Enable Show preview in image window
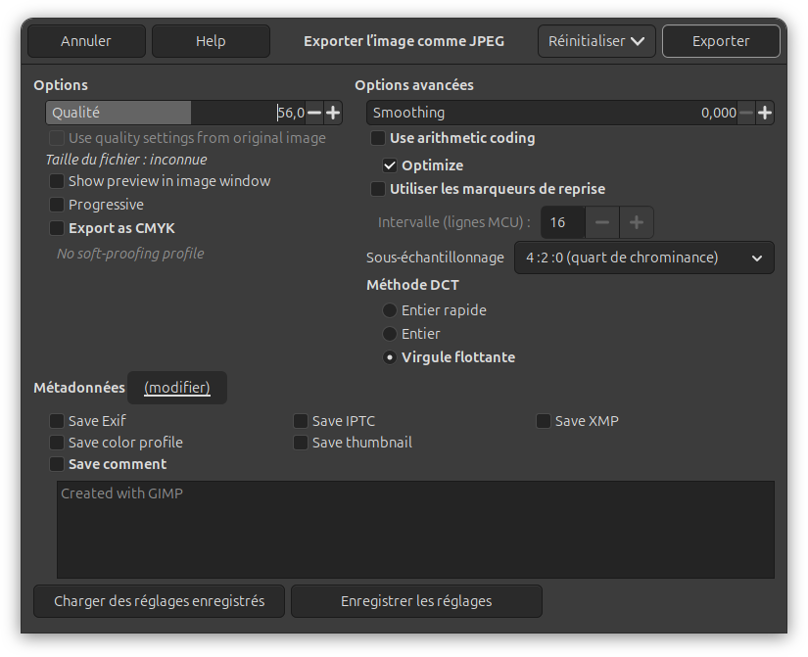The height and width of the screenshot is (657, 808). click(57, 181)
